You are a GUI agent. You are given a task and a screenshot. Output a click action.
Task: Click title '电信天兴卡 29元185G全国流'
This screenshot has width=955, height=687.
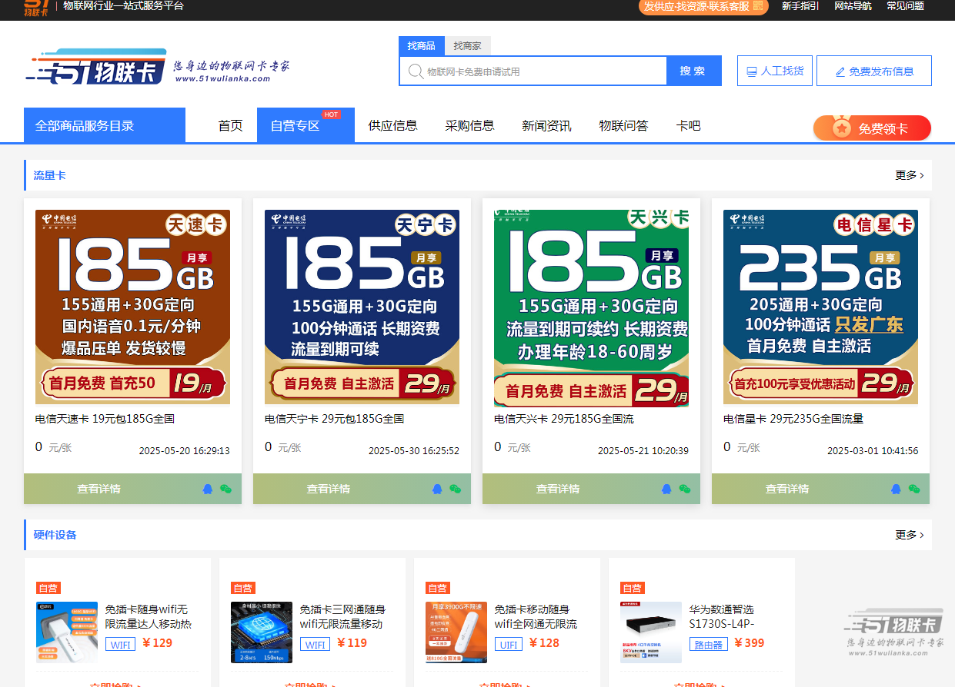click(564, 420)
